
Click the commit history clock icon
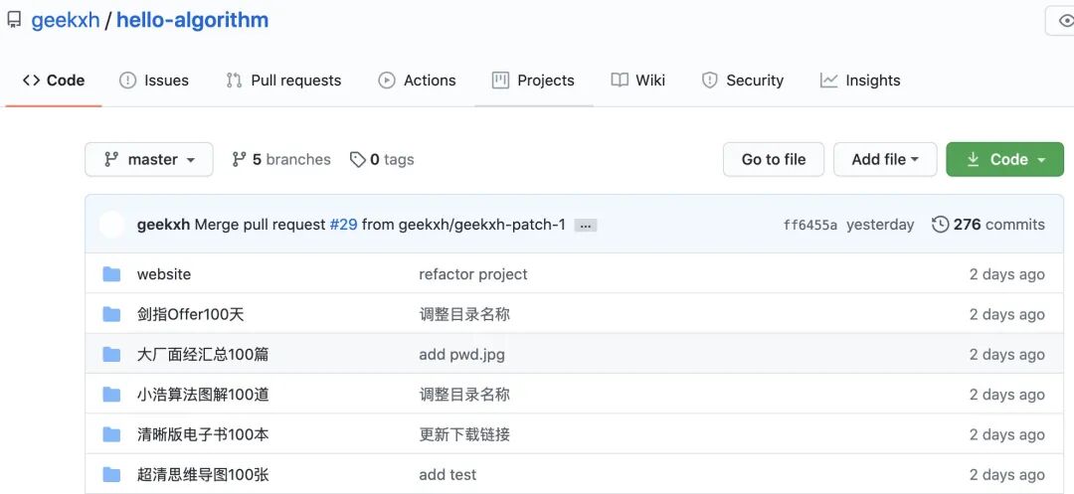[x=941, y=225]
